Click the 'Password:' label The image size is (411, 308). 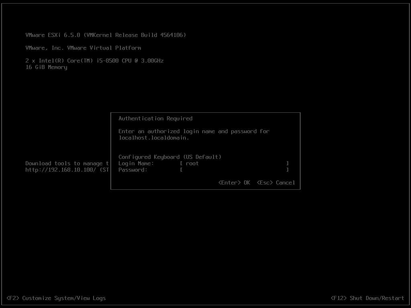[133, 170]
